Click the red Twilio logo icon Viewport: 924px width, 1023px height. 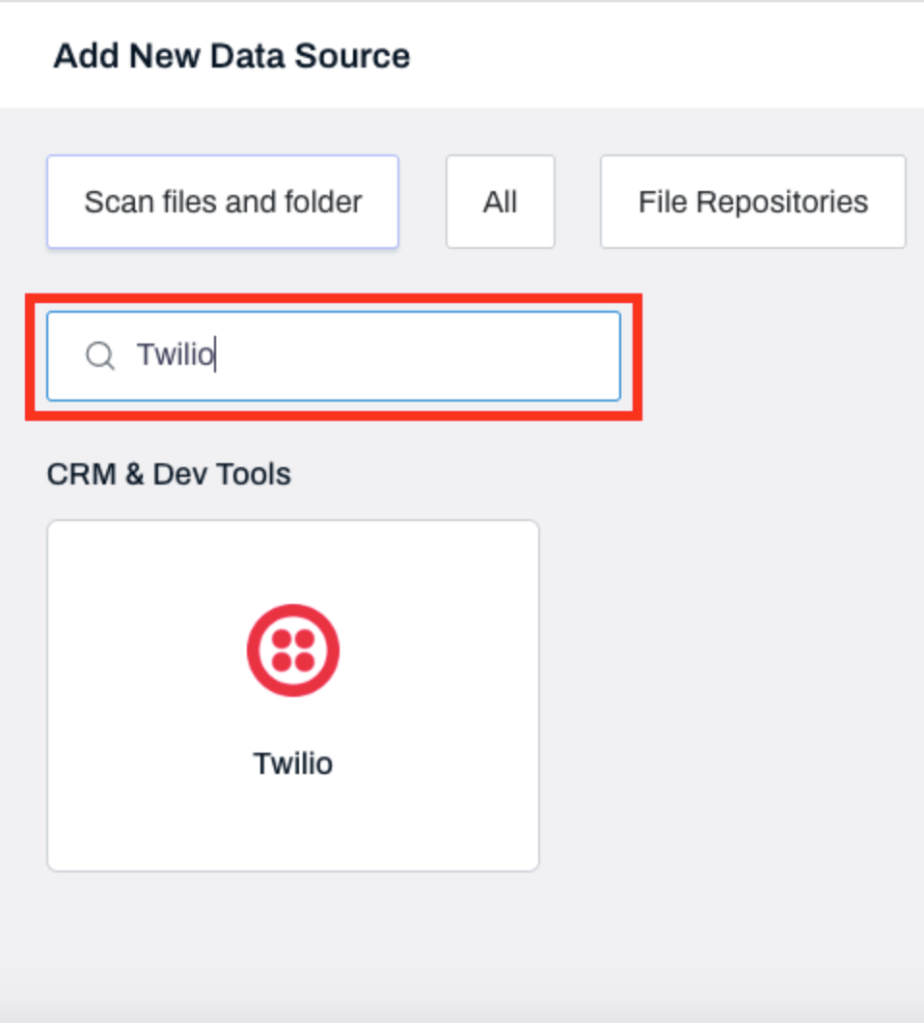pos(293,650)
